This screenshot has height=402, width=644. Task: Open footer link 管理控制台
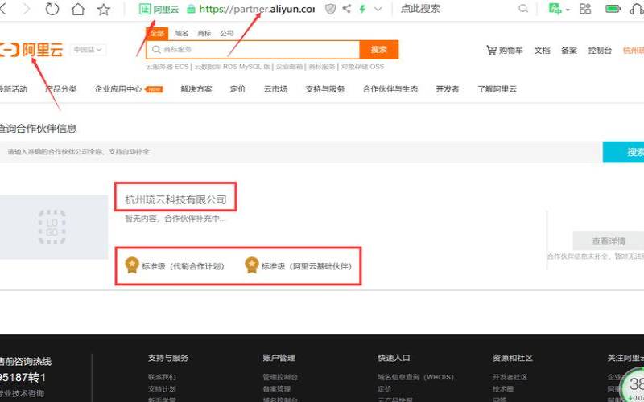pyautogui.click(x=280, y=377)
